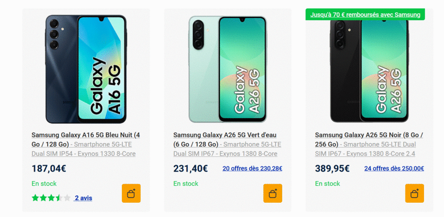Viewport: 444px width, 217px height.
Task: Click the 70 € remboursés Samsung banner
Action: pyautogui.click(x=365, y=15)
